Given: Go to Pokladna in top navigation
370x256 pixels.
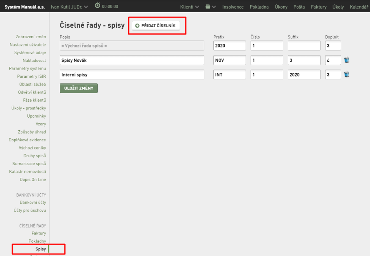Looking at the screenshot, I should coord(259,7).
